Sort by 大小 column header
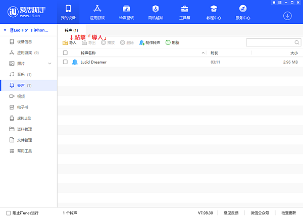Image resolution: width=303 pixels, height=217 pixels. [x=294, y=53]
